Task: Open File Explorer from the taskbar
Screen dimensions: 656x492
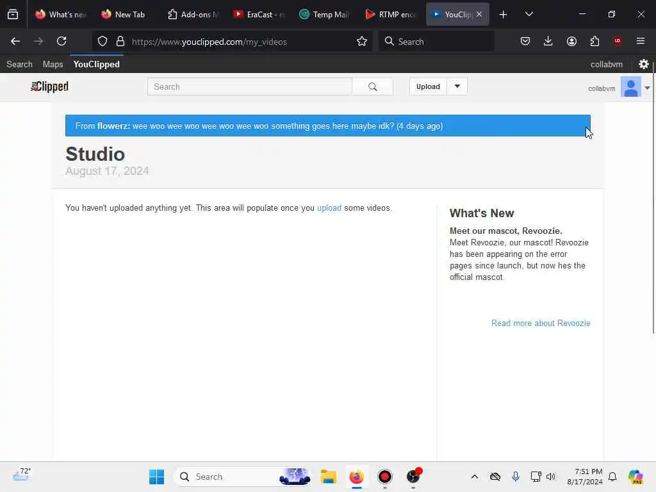Action: click(329, 477)
